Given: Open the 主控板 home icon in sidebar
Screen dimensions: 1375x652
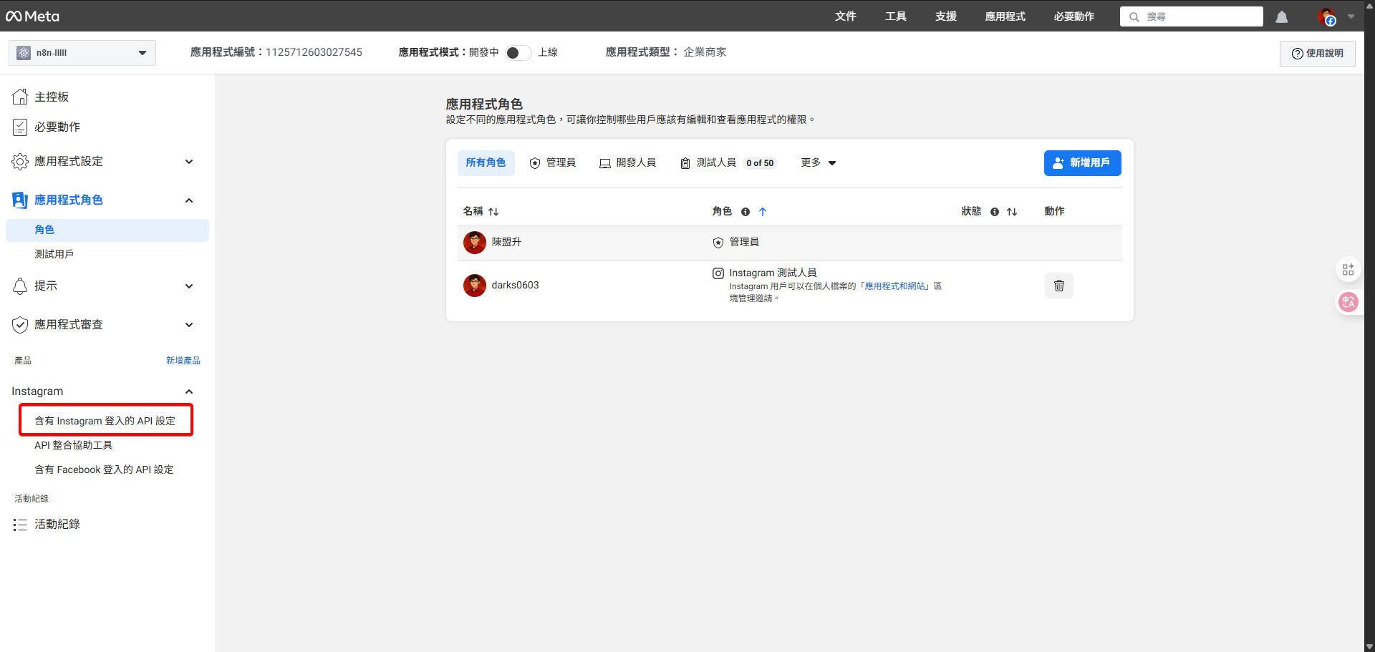Looking at the screenshot, I should (20, 96).
